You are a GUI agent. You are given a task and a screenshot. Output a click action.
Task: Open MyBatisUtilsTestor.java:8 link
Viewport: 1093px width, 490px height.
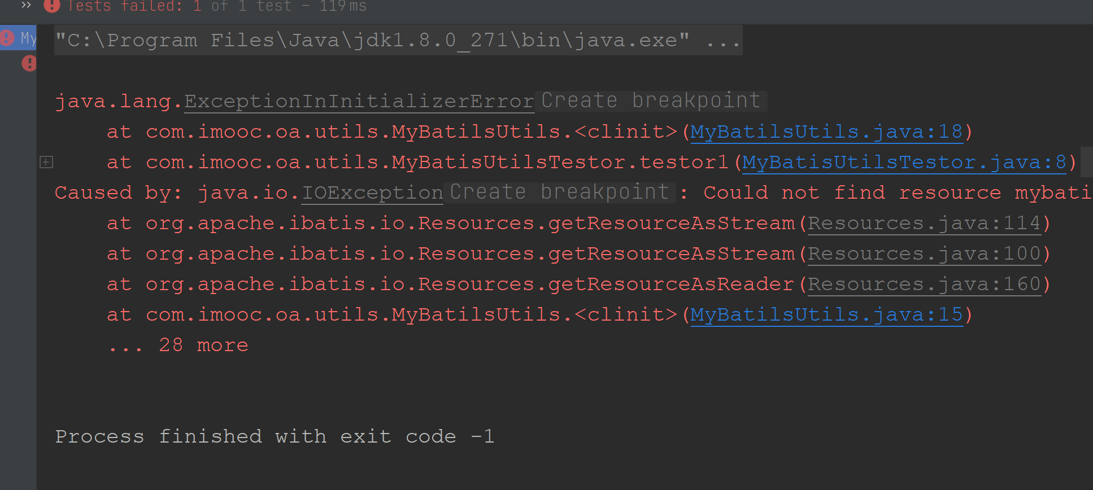point(904,163)
